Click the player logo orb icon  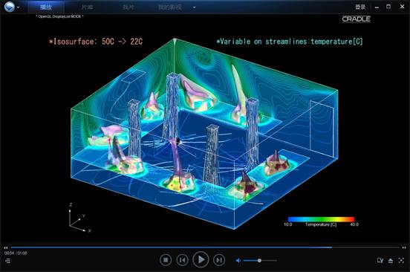tap(10, 7)
